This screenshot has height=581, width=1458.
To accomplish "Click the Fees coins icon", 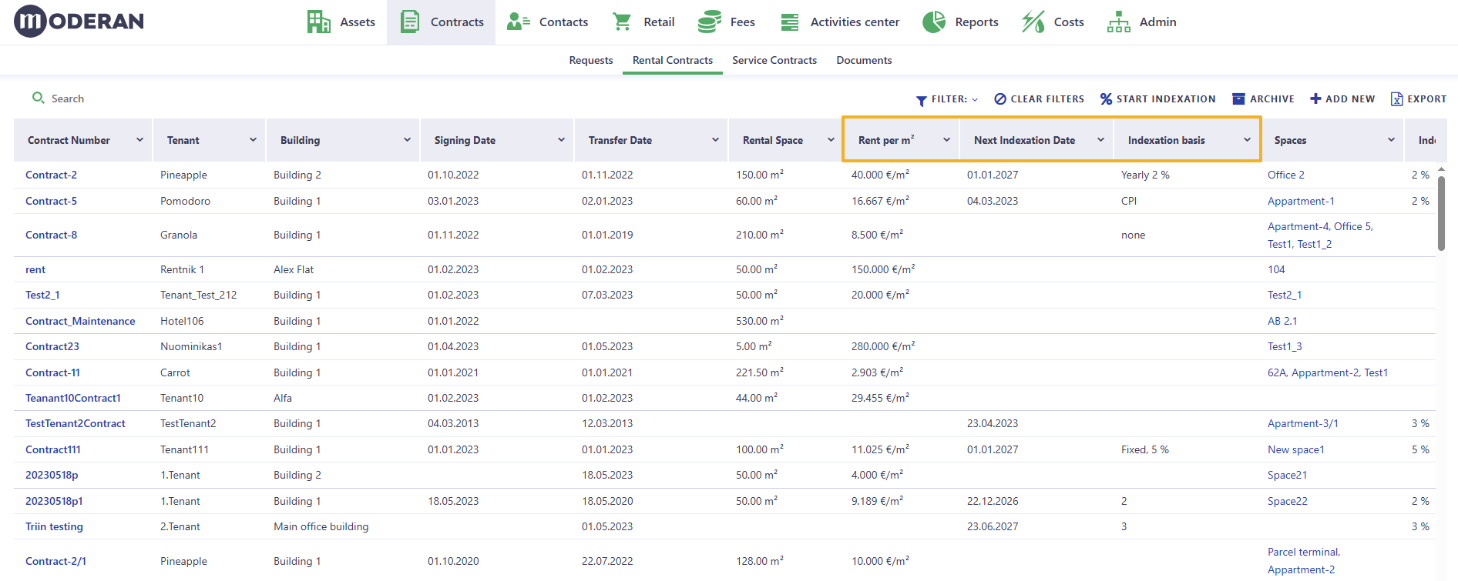I will (709, 22).
